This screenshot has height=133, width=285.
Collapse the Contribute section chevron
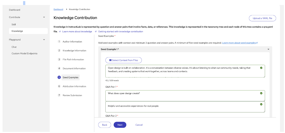coord(44,17)
